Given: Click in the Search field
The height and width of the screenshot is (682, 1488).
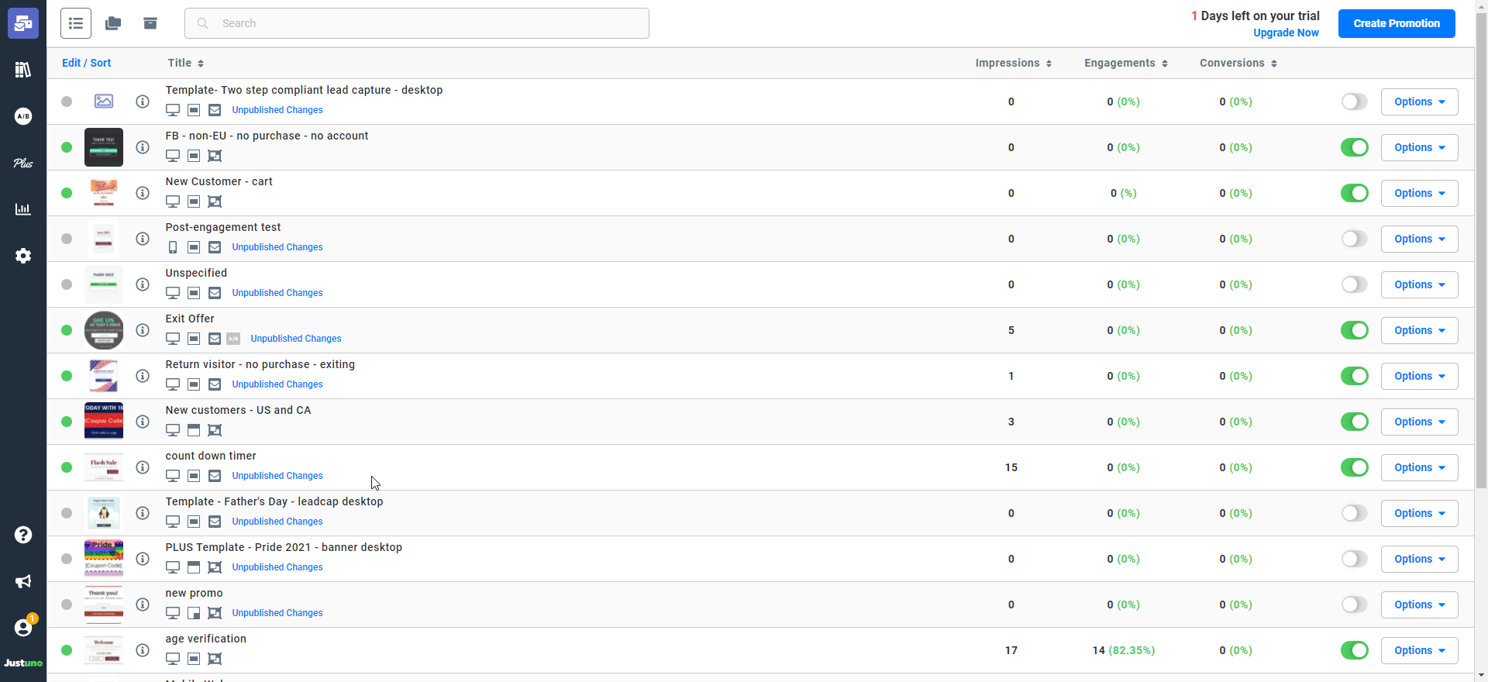Looking at the screenshot, I should [417, 23].
